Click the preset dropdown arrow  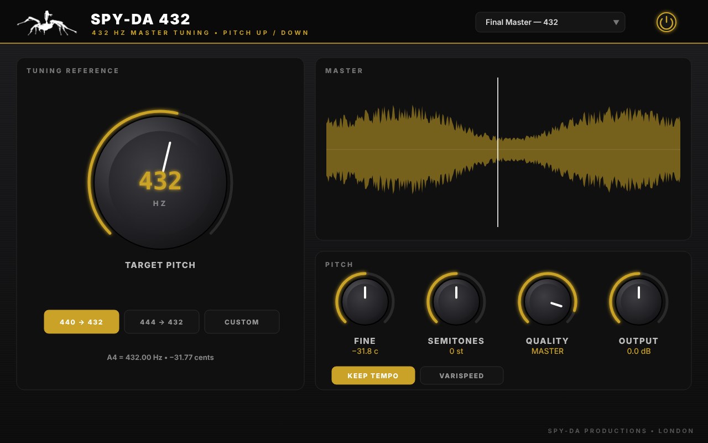616,22
